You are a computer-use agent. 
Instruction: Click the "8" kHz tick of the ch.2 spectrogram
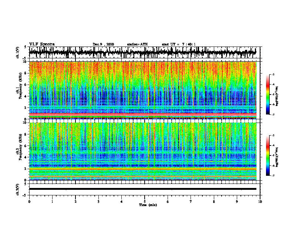(26, 134)
